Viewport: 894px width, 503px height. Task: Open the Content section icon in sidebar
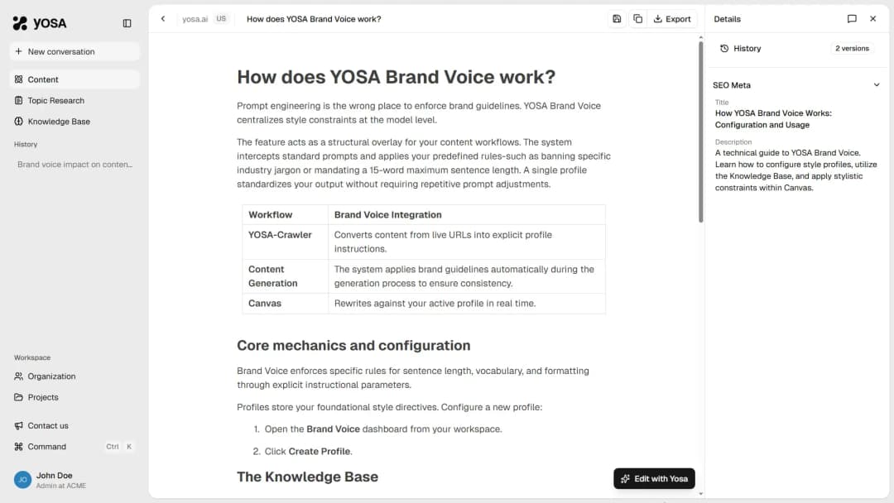(19, 79)
